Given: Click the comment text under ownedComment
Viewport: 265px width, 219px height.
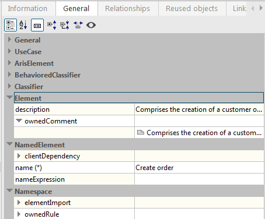Looking at the screenshot, I should 204,133.
